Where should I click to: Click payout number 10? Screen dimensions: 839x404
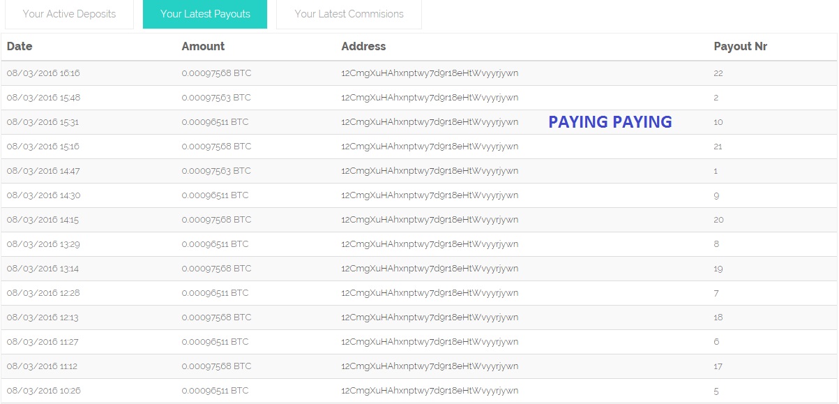point(718,122)
